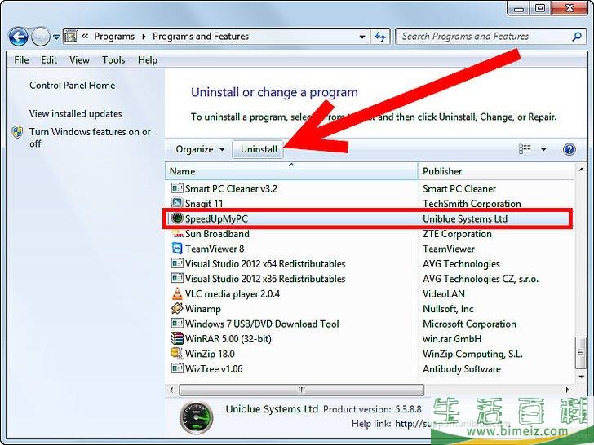Click the vertical scrollbar up arrow

(581, 170)
